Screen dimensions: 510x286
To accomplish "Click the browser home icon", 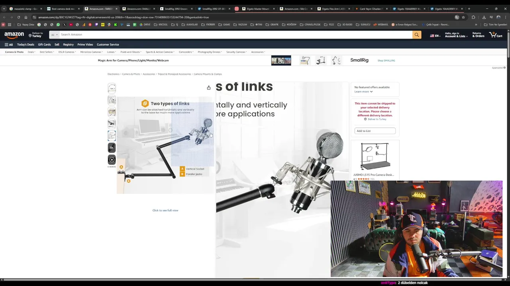I will (26, 17).
